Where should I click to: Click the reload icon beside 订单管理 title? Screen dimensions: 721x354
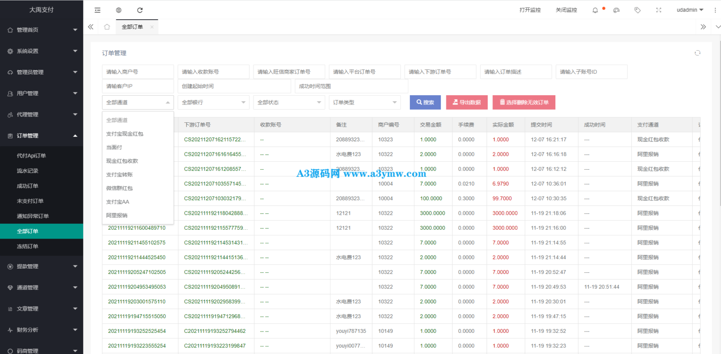(x=698, y=53)
